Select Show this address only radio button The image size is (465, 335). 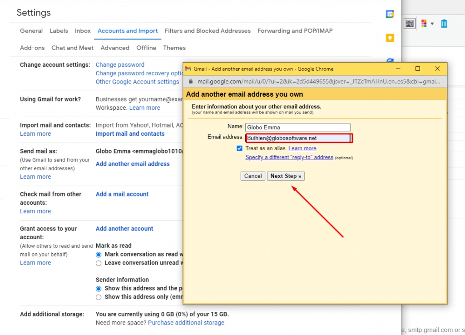99,297
